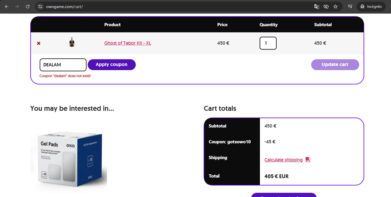Remove Ghost of Tabor Kit from cart
Image resolution: width=391 pixels, height=197 pixels.
pos(39,43)
